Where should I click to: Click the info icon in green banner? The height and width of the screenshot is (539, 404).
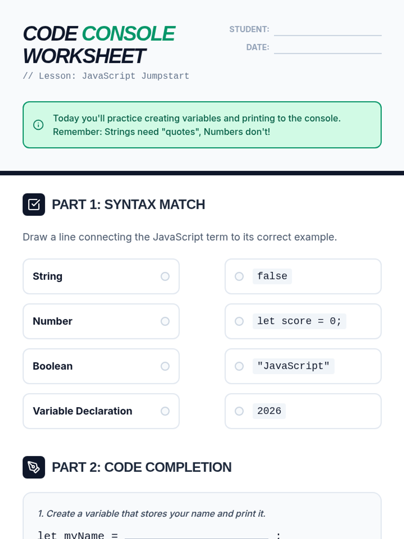[38, 125]
